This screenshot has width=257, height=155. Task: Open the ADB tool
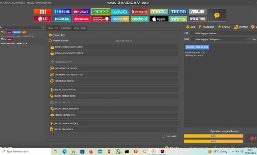point(190,27)
